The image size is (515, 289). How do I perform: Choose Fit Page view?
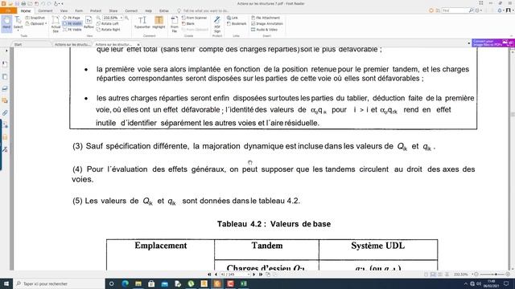click(x=72, y=18)
